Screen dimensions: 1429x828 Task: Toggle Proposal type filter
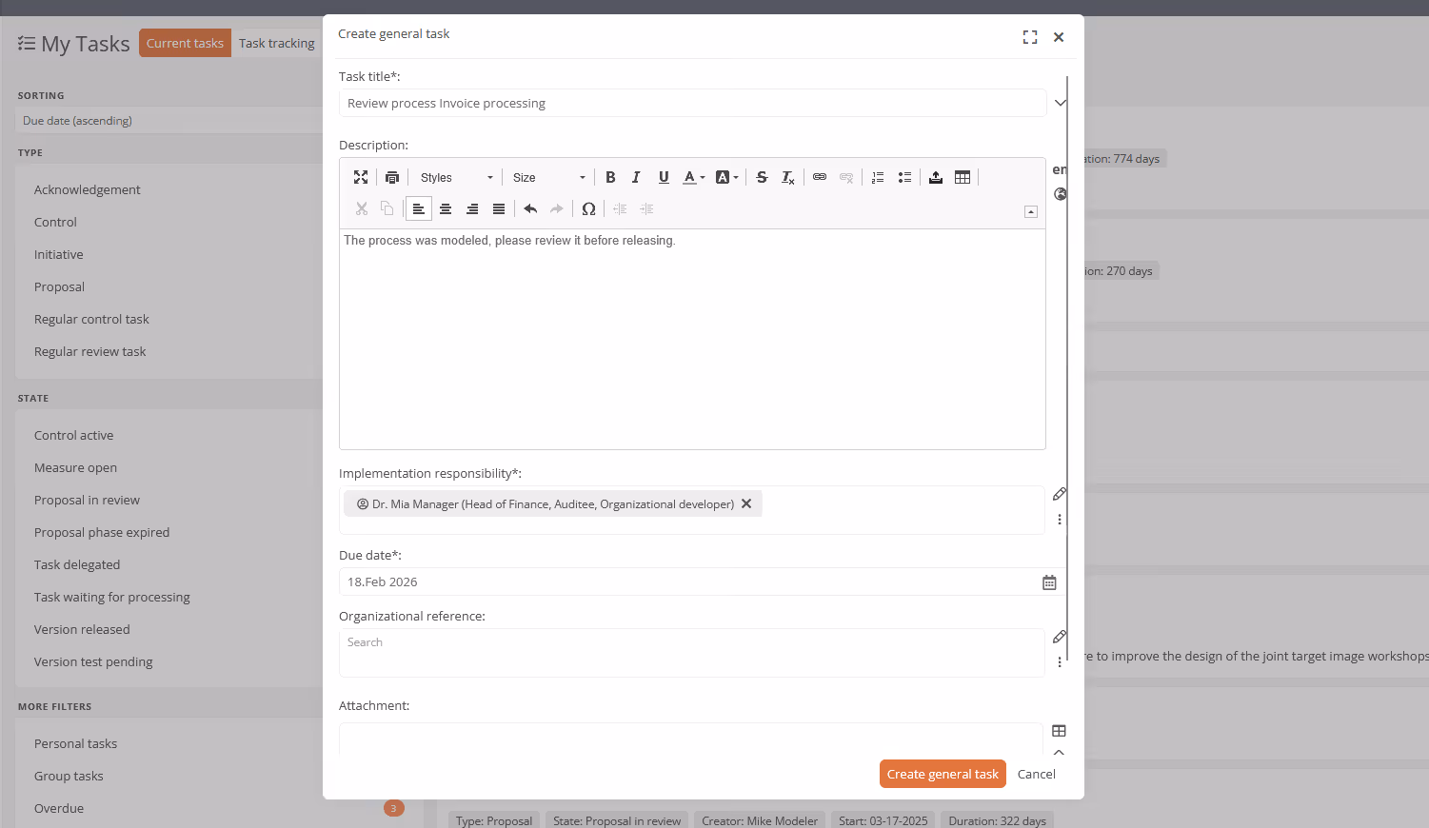tap(59, 286)
